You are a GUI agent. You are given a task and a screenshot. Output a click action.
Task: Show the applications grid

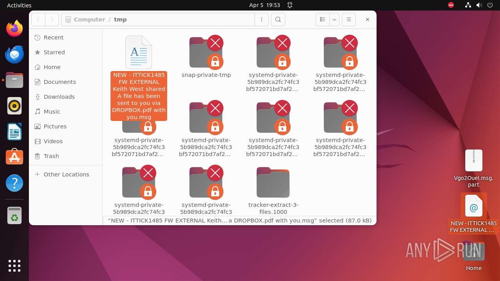[14, 266]
